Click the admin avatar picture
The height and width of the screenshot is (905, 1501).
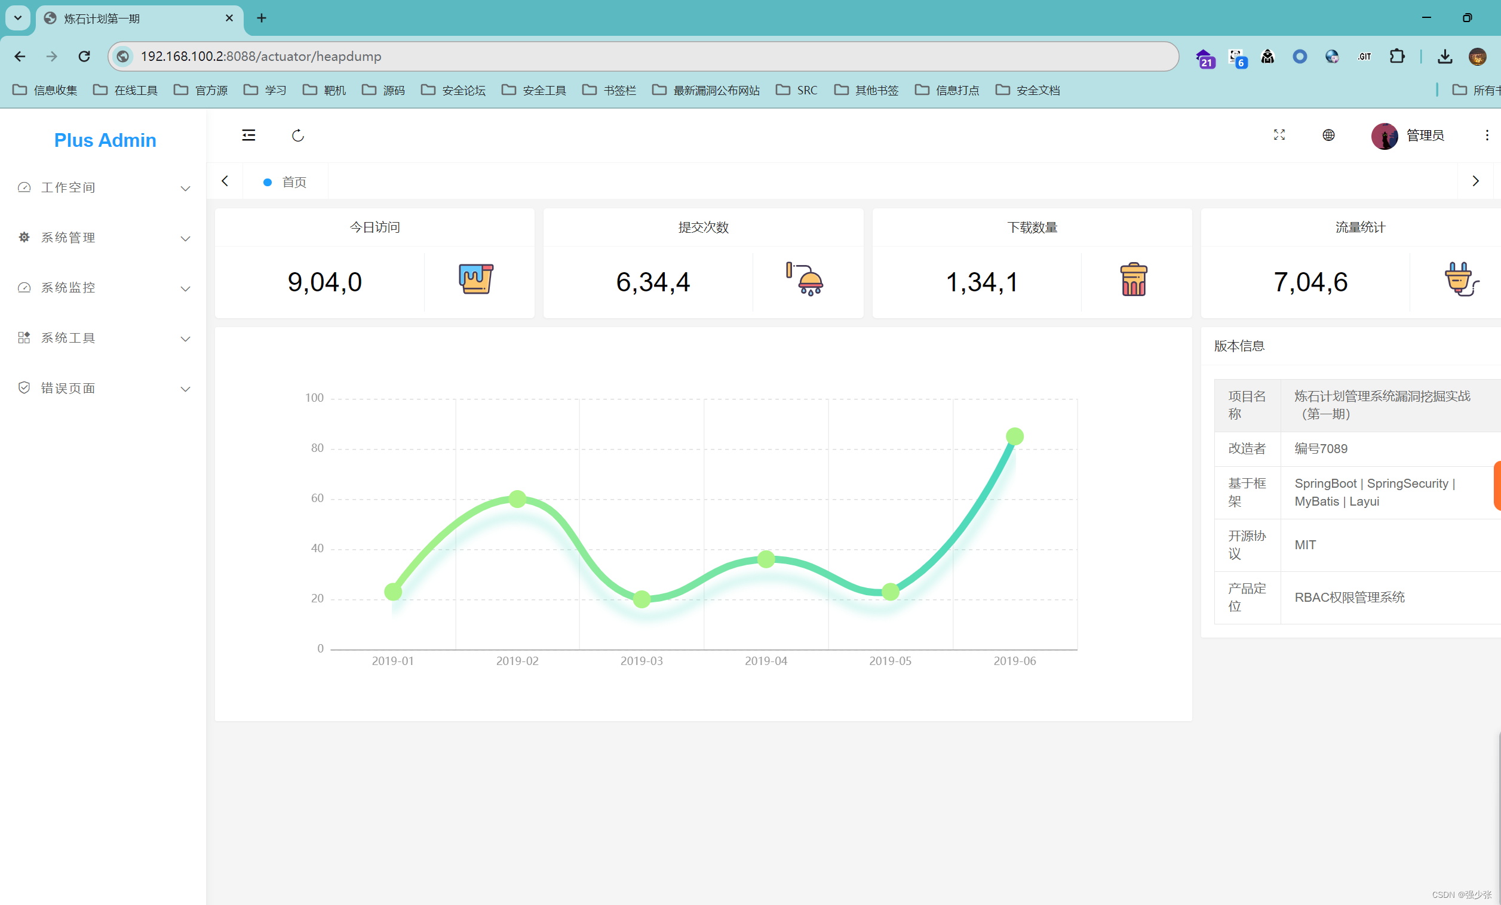(x=1384, y=136)
